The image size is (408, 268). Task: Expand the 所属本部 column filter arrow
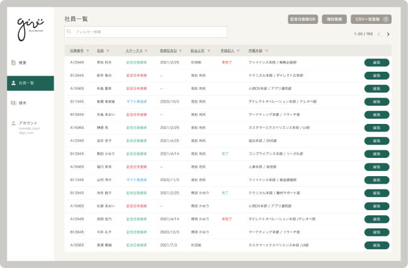click(x=267, y=50)
